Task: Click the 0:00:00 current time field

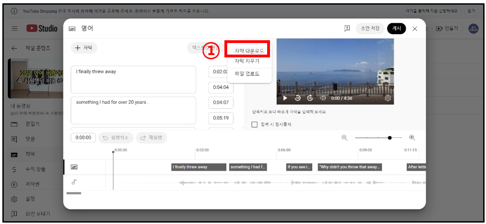Action: click(x=83, y=137)
